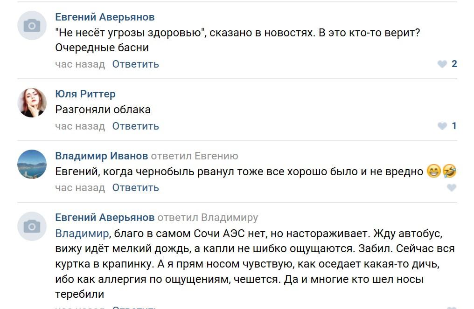Click "ответил Владимиру" reply reference
This screenshot has height=309, width=474.
tap(208, 217)
